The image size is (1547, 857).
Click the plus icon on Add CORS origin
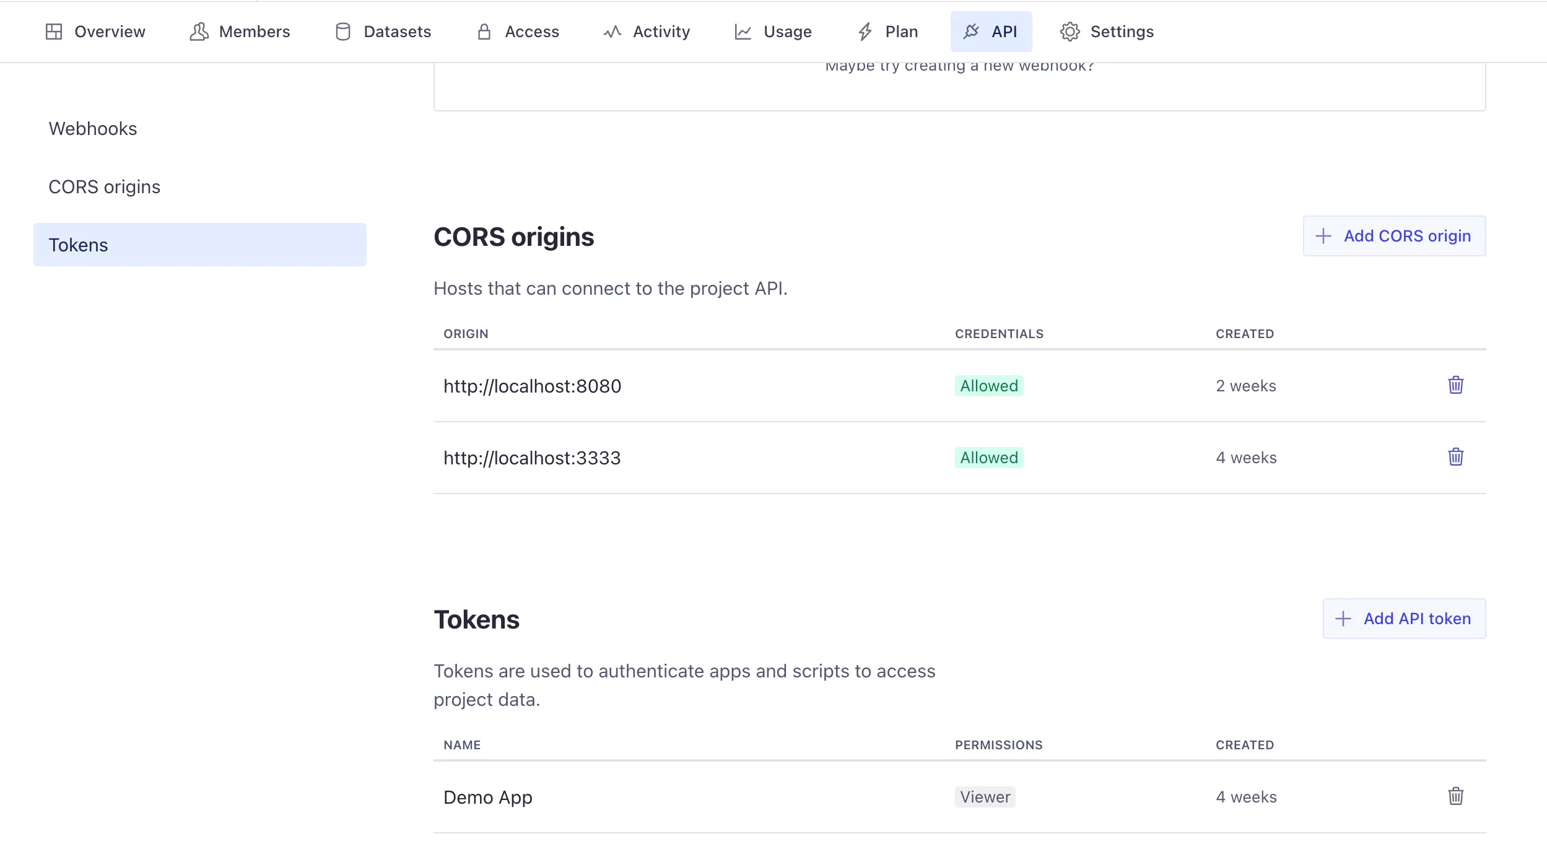(1323, 236)
